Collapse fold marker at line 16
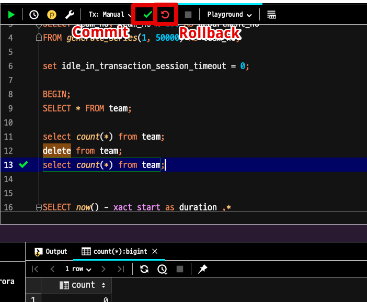Viewport: 367px width, 302px height. [39, 207]
